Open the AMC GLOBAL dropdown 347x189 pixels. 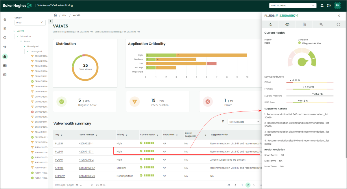[293, 5]
